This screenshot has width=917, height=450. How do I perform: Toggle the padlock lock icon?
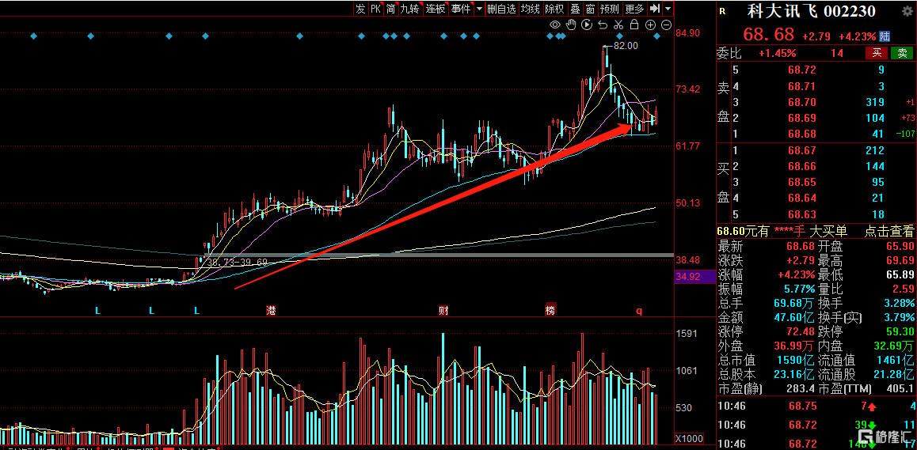(x=634, y=24)
